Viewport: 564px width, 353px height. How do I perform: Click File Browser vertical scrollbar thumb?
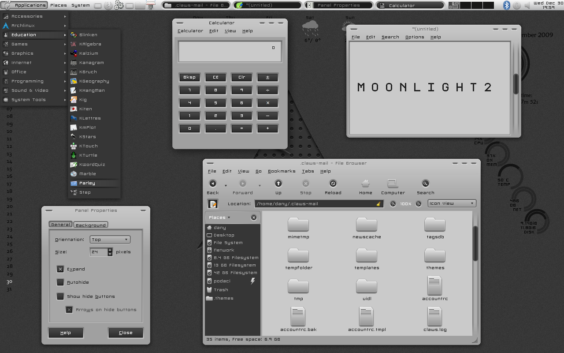[475, 244]
